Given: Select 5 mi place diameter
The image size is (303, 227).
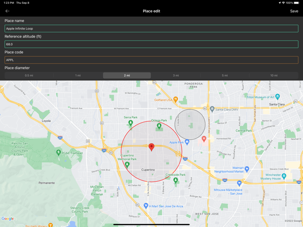Looking at the screenshot, I should click(x=225, y=75).
